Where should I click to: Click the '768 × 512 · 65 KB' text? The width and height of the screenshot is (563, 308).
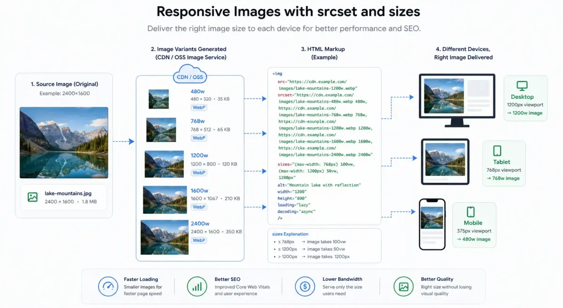(210, 129)
